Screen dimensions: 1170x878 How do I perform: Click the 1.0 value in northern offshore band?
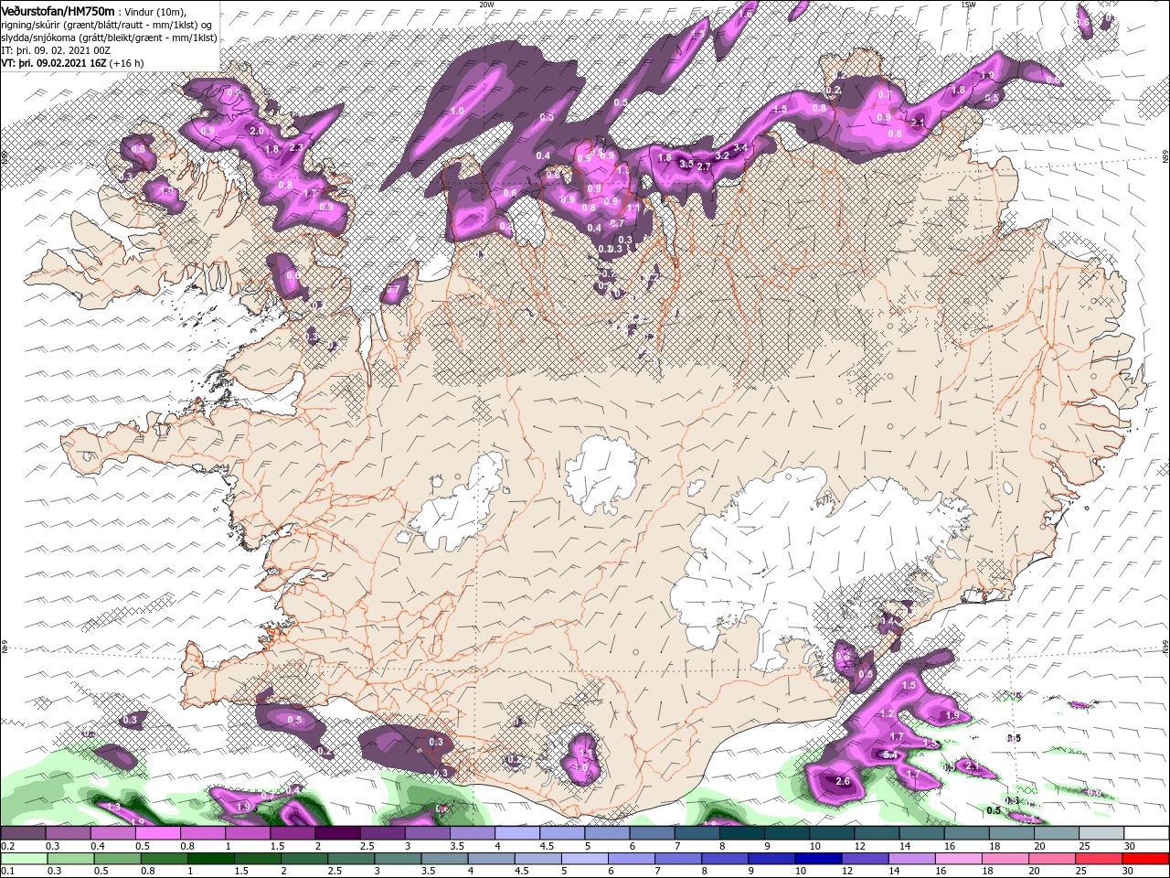[x=457, y=111]
